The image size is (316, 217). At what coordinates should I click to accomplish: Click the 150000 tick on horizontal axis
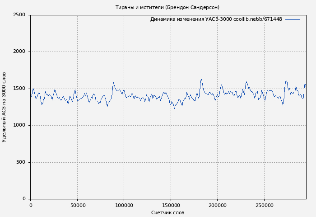click(171, 206)
